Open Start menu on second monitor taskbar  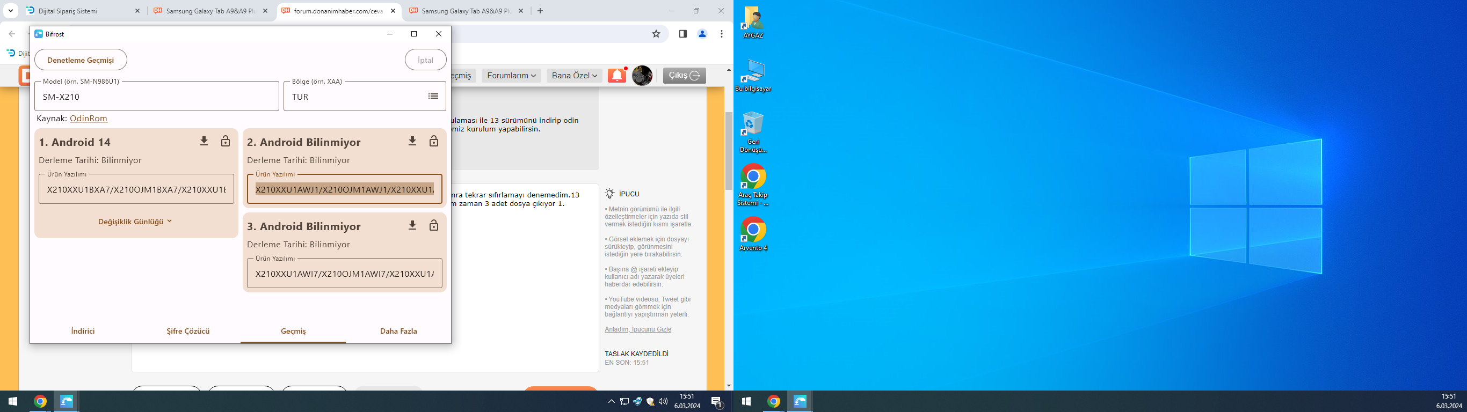[x=746, y=401]
